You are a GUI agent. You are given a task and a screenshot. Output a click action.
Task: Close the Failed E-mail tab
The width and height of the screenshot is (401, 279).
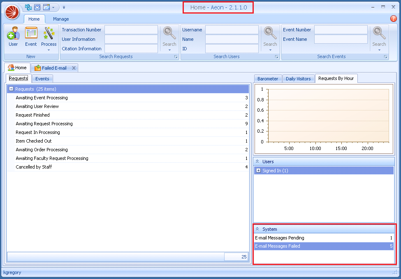[x=74, y=68]
